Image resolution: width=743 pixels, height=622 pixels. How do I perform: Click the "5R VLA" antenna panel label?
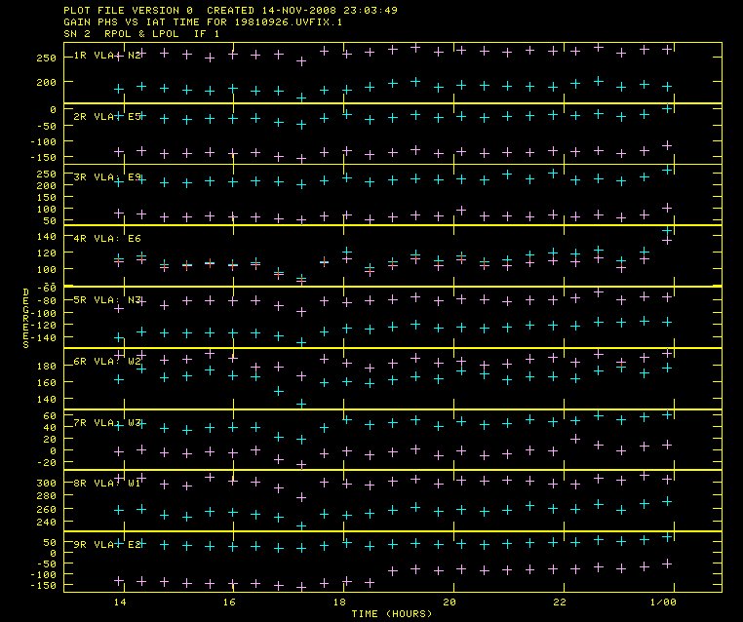(109, 300)
